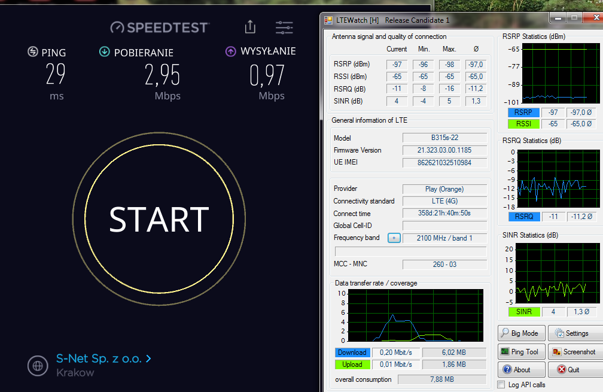Click the Model field showing B315s-22
Viewport: 603px width, 392px height.
pyautogui.click(x=444, y=138)
